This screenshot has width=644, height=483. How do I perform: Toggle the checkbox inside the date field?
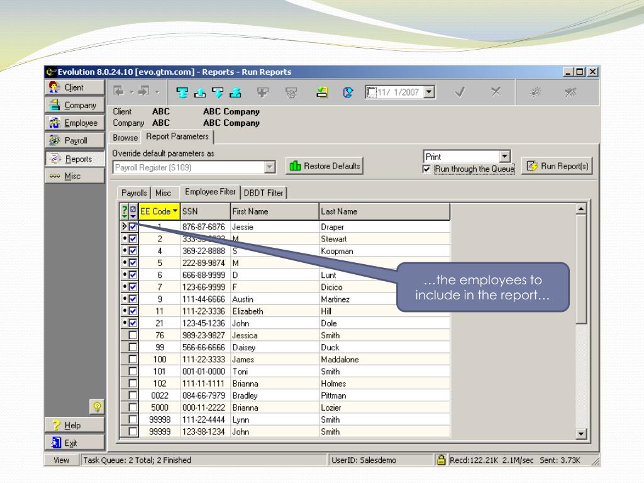(371, 92)
